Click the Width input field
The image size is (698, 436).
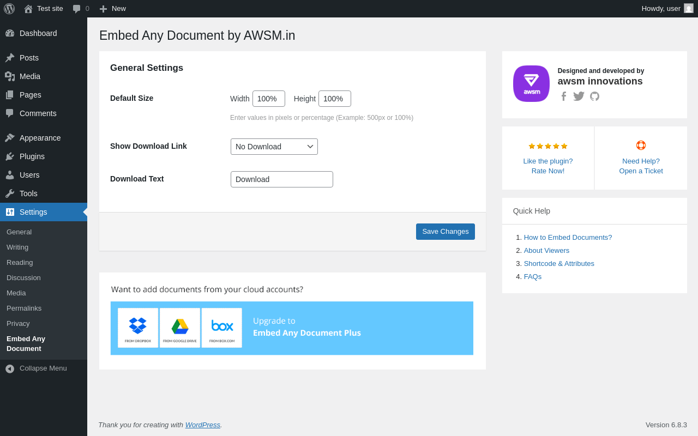pos(269,99)
